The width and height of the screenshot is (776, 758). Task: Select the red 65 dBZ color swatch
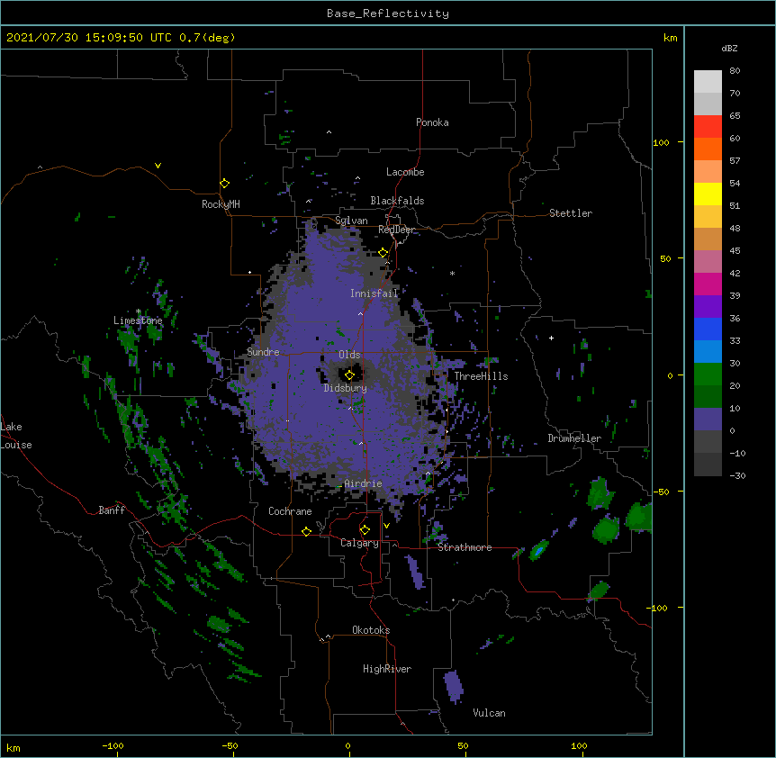point(708,127)
